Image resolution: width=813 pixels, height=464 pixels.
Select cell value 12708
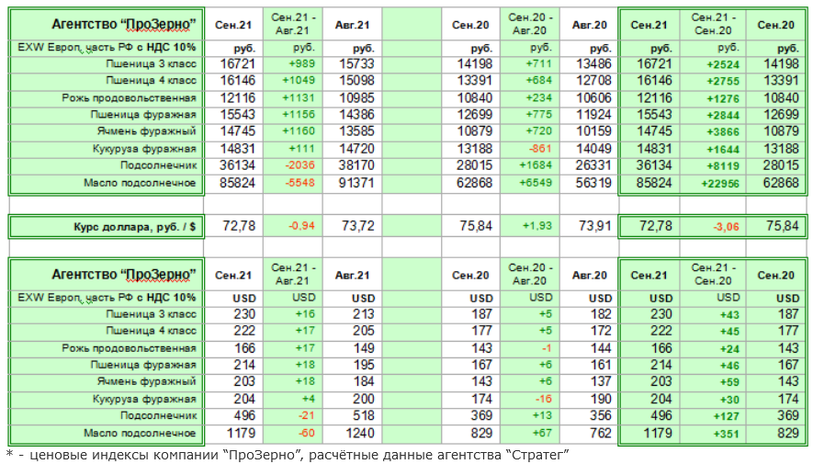(593, 80)
